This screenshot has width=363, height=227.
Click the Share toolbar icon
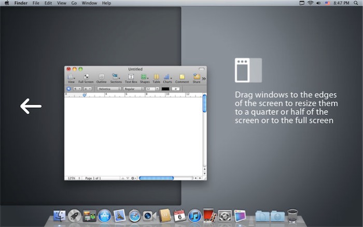[197, 77]
